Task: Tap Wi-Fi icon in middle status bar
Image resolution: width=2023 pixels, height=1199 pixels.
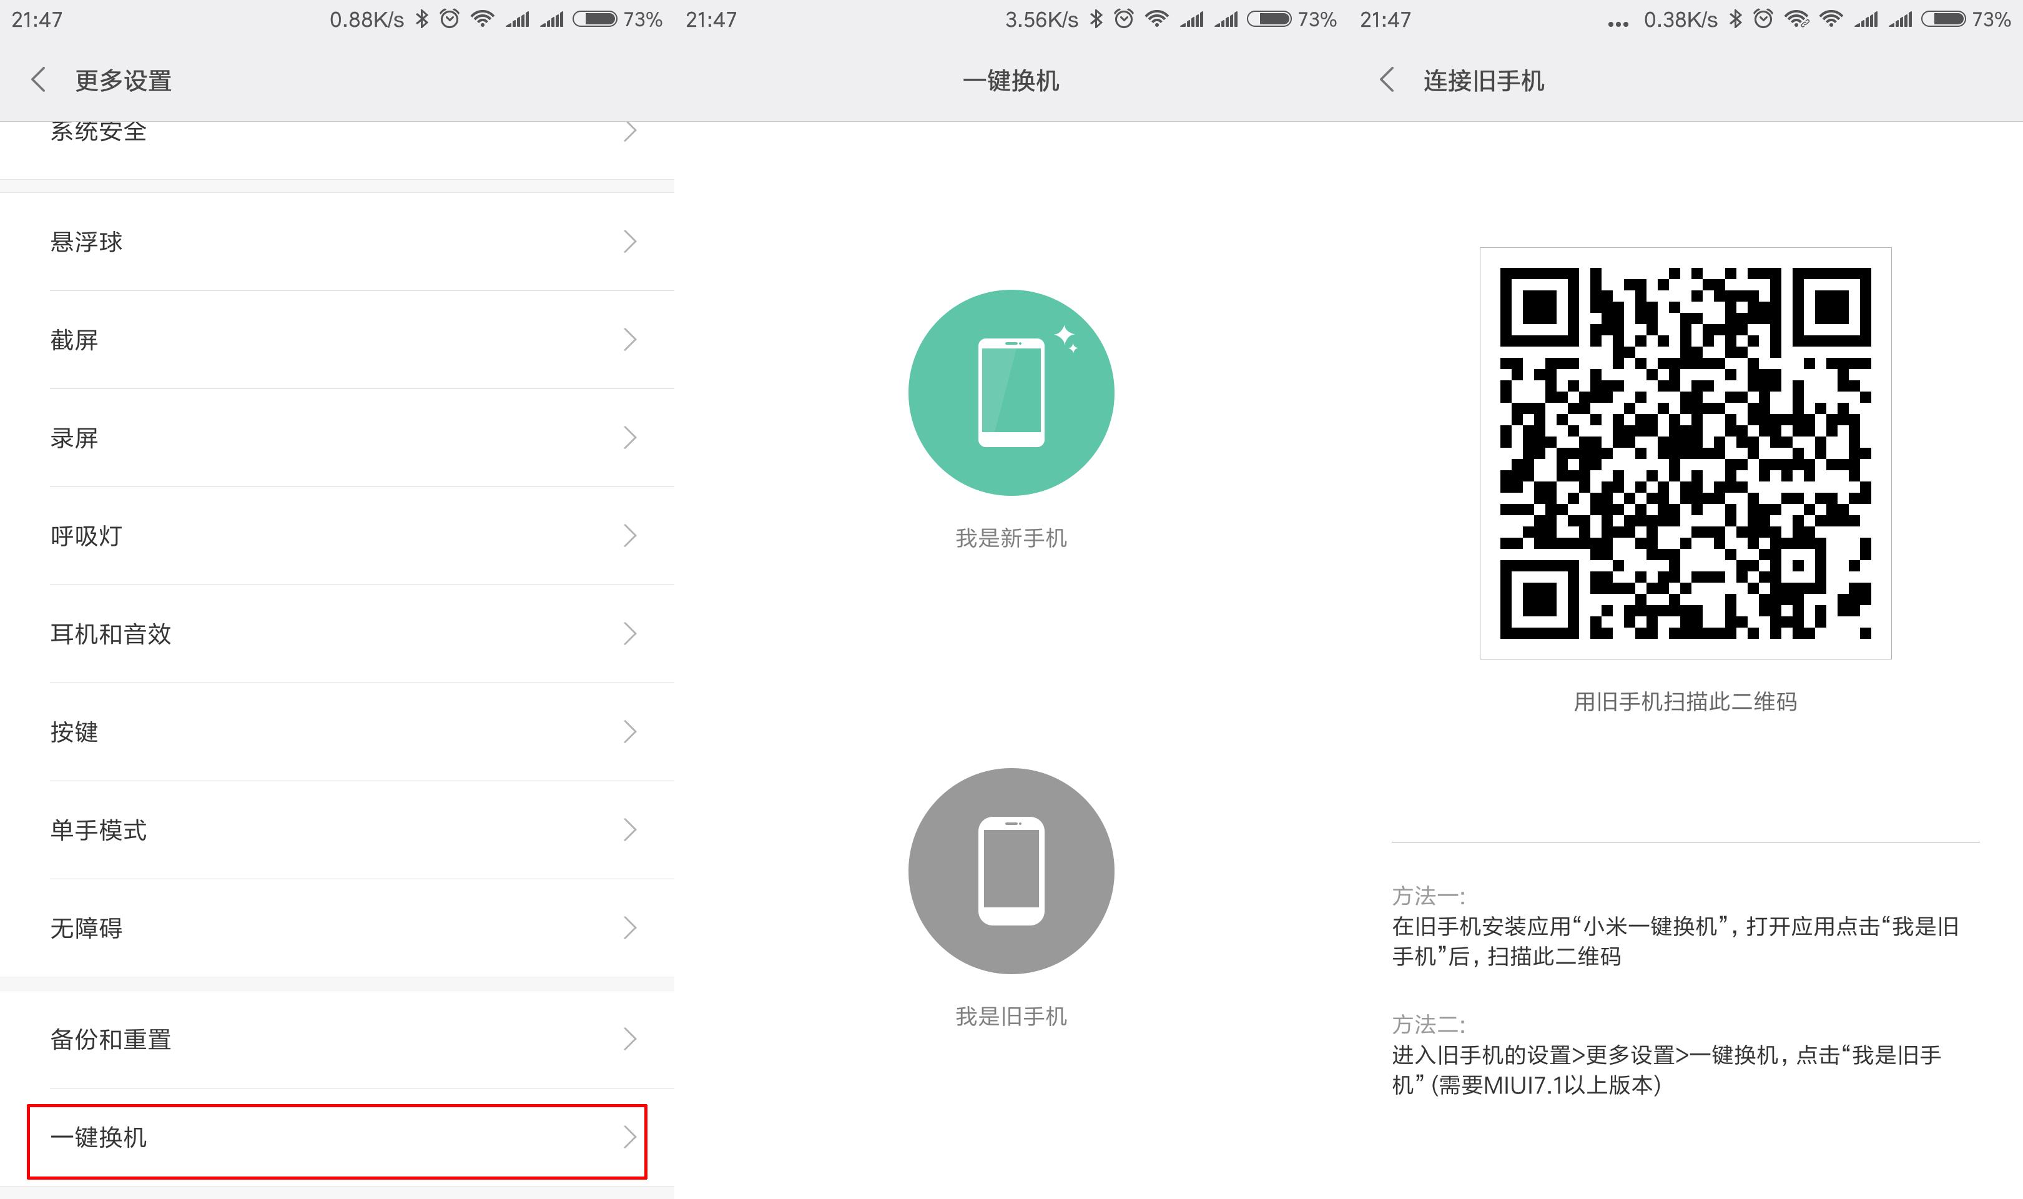Action: 1157,19
